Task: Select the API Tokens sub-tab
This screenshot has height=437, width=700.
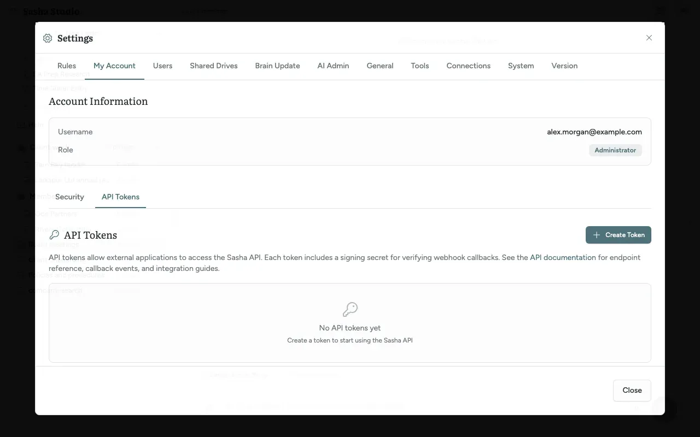Action: pyautogui.click(x=120, y=197)
